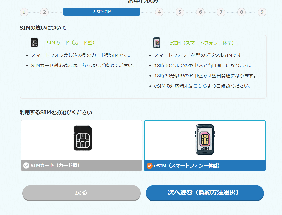
Task: Click 次へ進む（契約方法選択）button
Action: pos(205,193)
